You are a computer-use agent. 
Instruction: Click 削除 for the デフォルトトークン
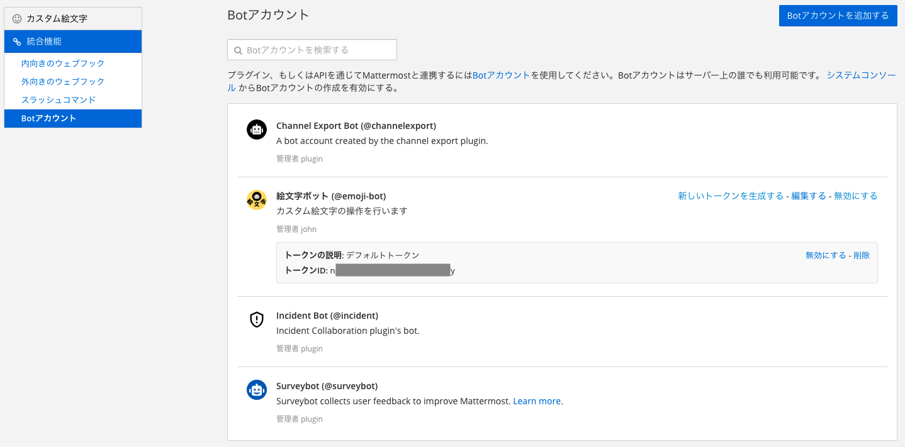862,255
